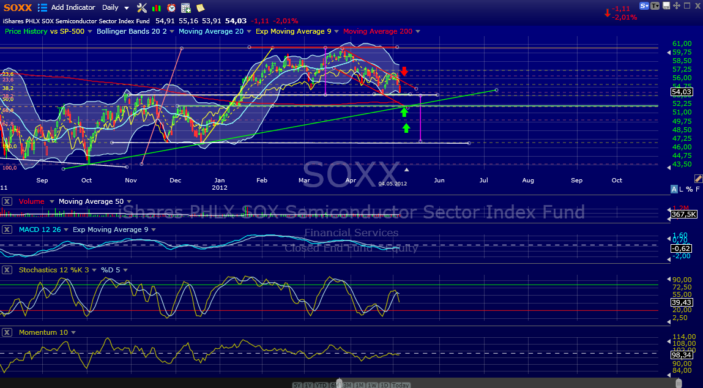
Task: Click the four-arrow move icon at top right
Action: point(677,6)
